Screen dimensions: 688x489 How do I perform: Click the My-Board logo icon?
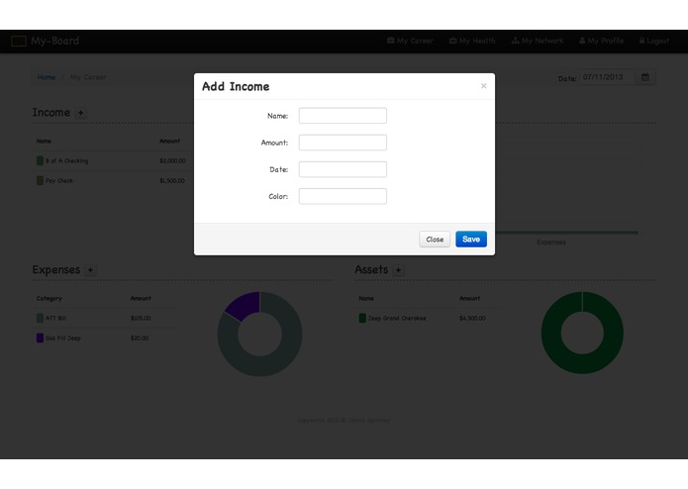[x=19, y=41]
